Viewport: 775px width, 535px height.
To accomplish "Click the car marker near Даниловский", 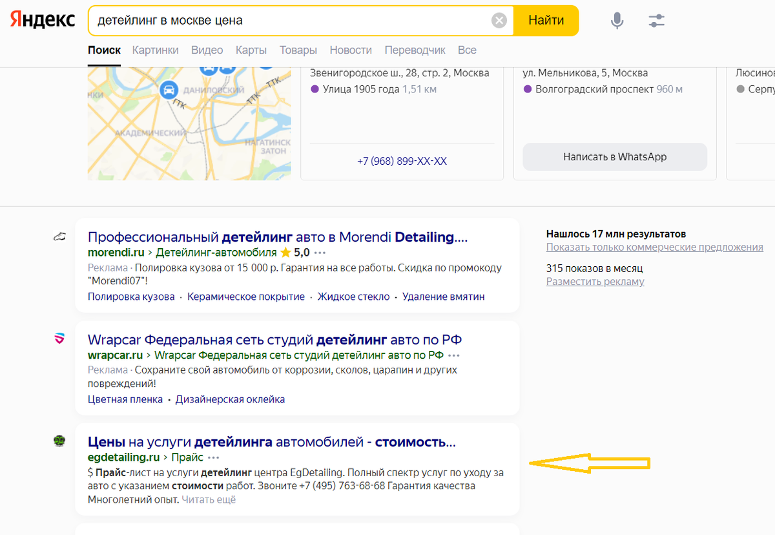I will click(169, 90).
